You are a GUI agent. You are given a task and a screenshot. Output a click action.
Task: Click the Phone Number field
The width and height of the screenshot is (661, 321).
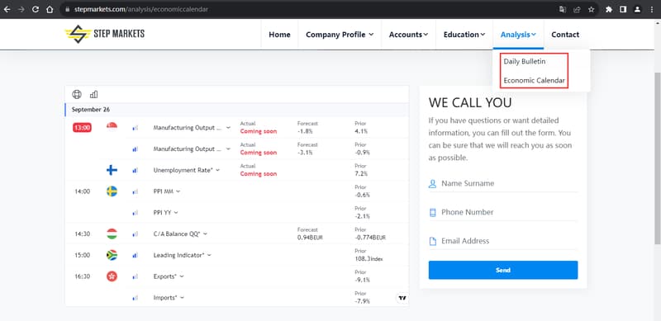coord(503,212)
